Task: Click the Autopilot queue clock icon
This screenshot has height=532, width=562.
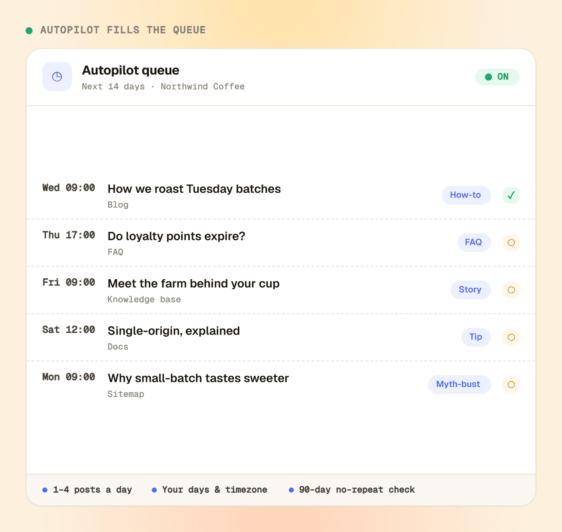Action: (x=57, y=77)
